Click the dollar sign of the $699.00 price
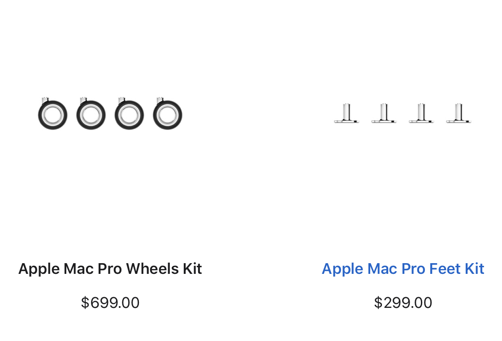The height and width of the screenshot is (341, 502). point(85,303)
